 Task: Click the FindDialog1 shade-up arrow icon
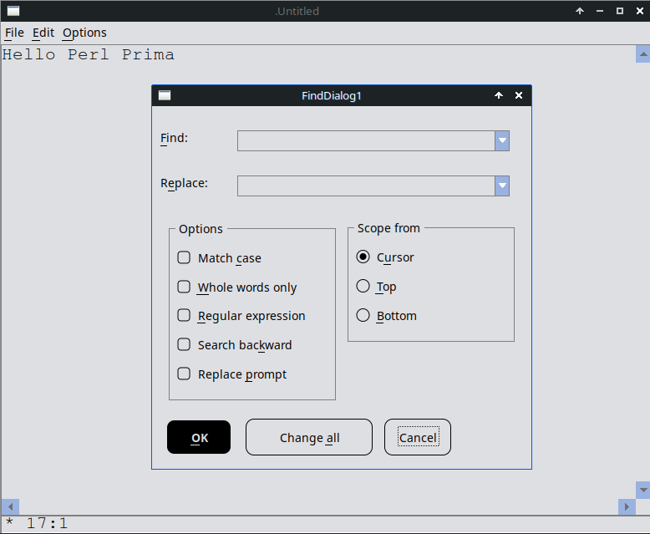499,95
